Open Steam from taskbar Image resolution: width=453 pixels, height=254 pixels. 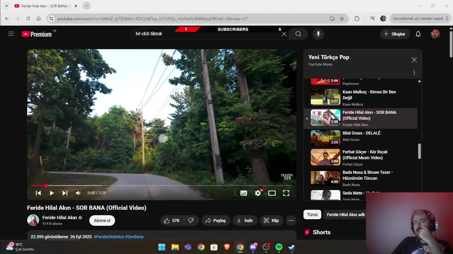pyautogui.click(x=292, y=247)
